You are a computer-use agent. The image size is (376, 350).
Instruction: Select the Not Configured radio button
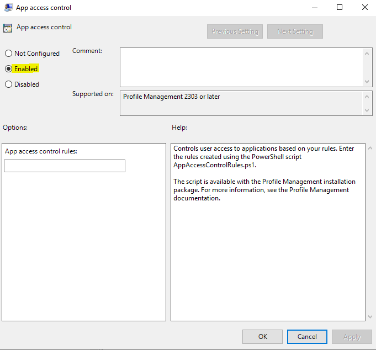[8, 54]
